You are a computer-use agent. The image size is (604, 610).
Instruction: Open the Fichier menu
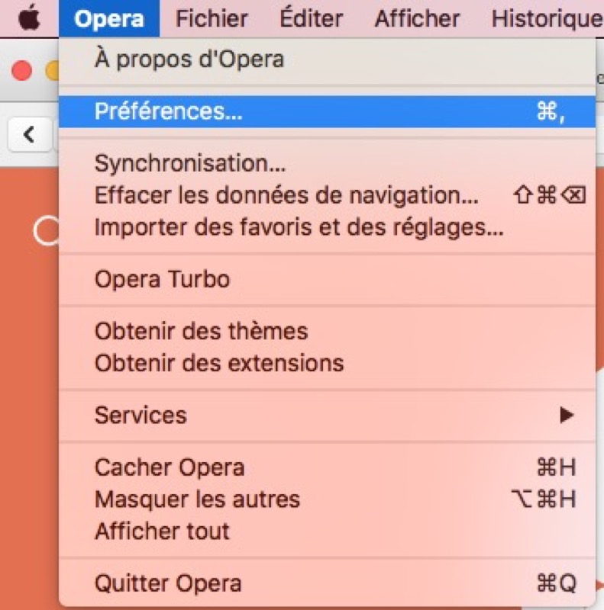click(212, 18)
